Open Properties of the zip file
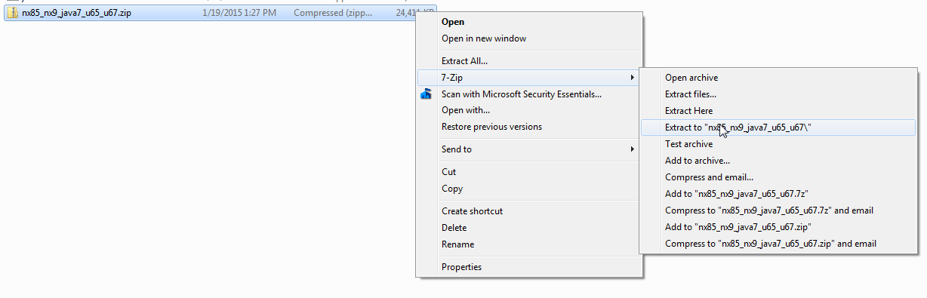927x298 pixels. tap(461, 267)
